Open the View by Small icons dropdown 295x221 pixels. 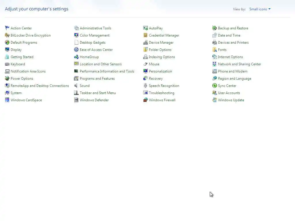tap(260, 9)
